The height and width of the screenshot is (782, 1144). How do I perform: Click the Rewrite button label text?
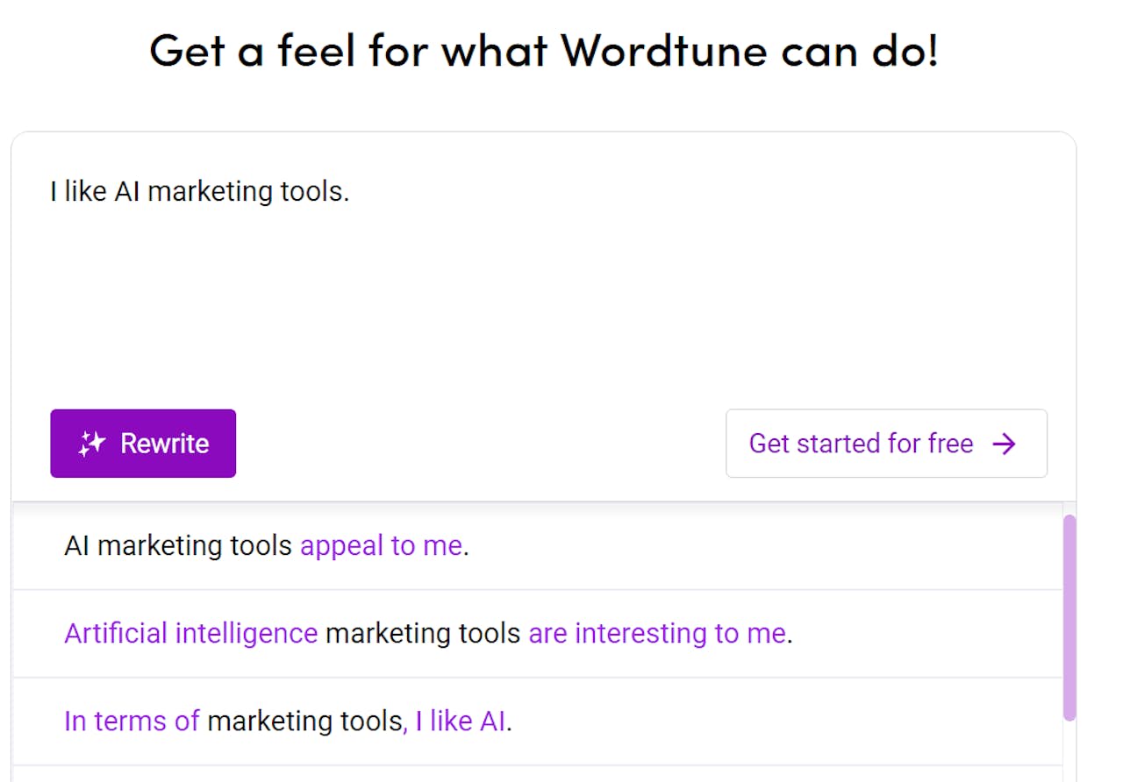tap(163, 443)
